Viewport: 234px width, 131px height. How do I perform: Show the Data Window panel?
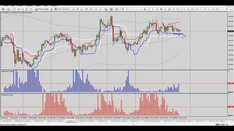point(19,9)
